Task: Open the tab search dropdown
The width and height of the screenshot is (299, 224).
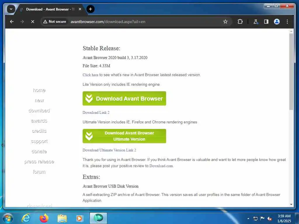Action: (11, 9)
